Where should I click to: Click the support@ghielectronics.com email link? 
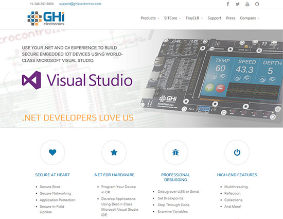click(x=80, y=4)
